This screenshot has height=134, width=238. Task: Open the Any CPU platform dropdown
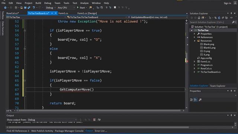tap(66, 7)
